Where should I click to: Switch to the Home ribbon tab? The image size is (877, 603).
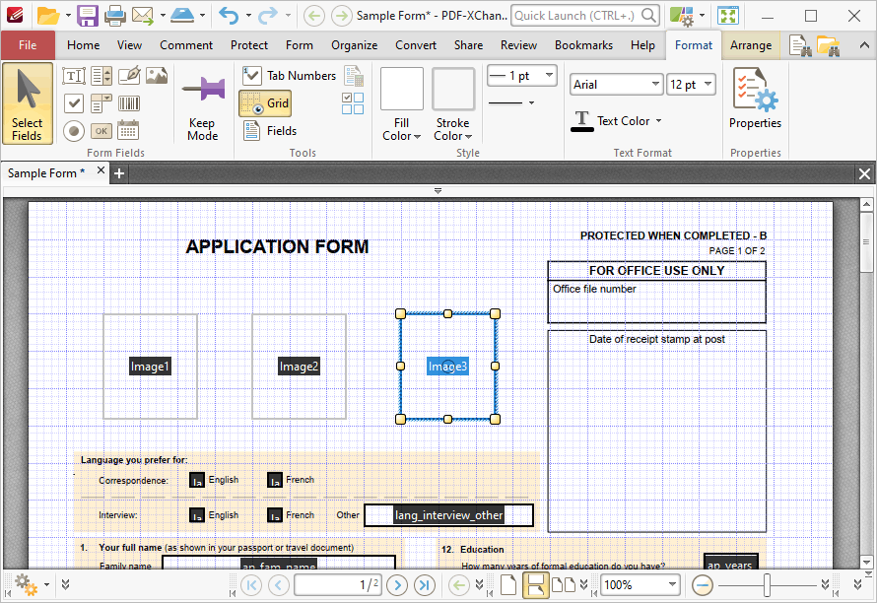(84, 45)
